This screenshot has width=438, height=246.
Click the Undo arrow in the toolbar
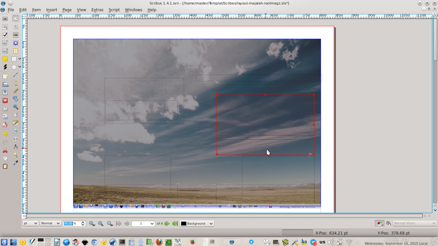click(5, 134)
